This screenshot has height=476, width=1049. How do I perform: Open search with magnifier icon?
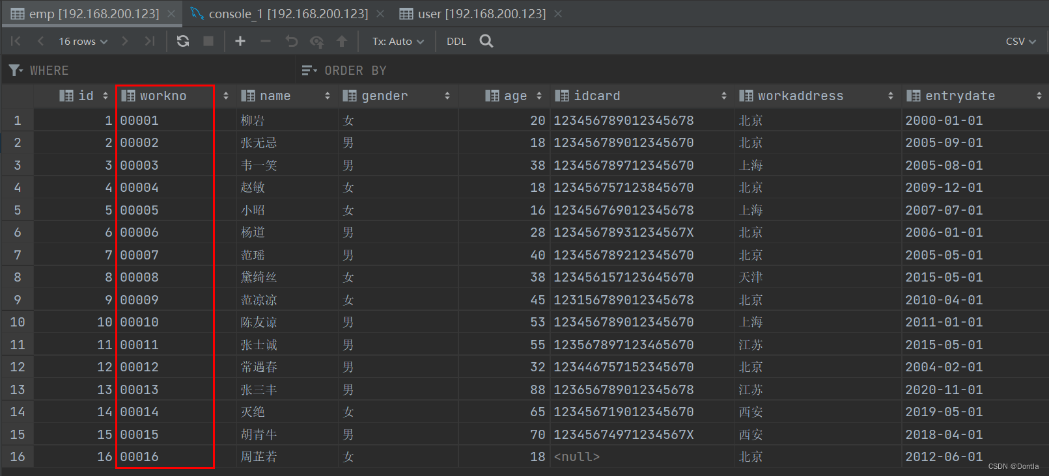486,41
